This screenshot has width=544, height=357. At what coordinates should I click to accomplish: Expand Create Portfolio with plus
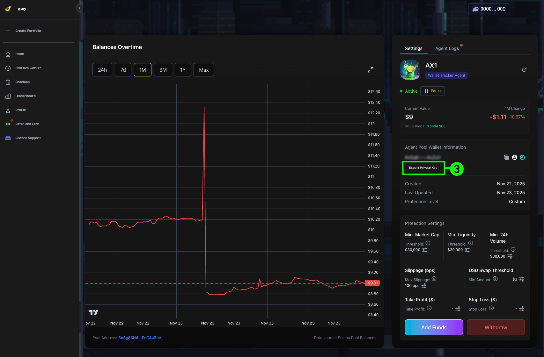coord(8,31)
